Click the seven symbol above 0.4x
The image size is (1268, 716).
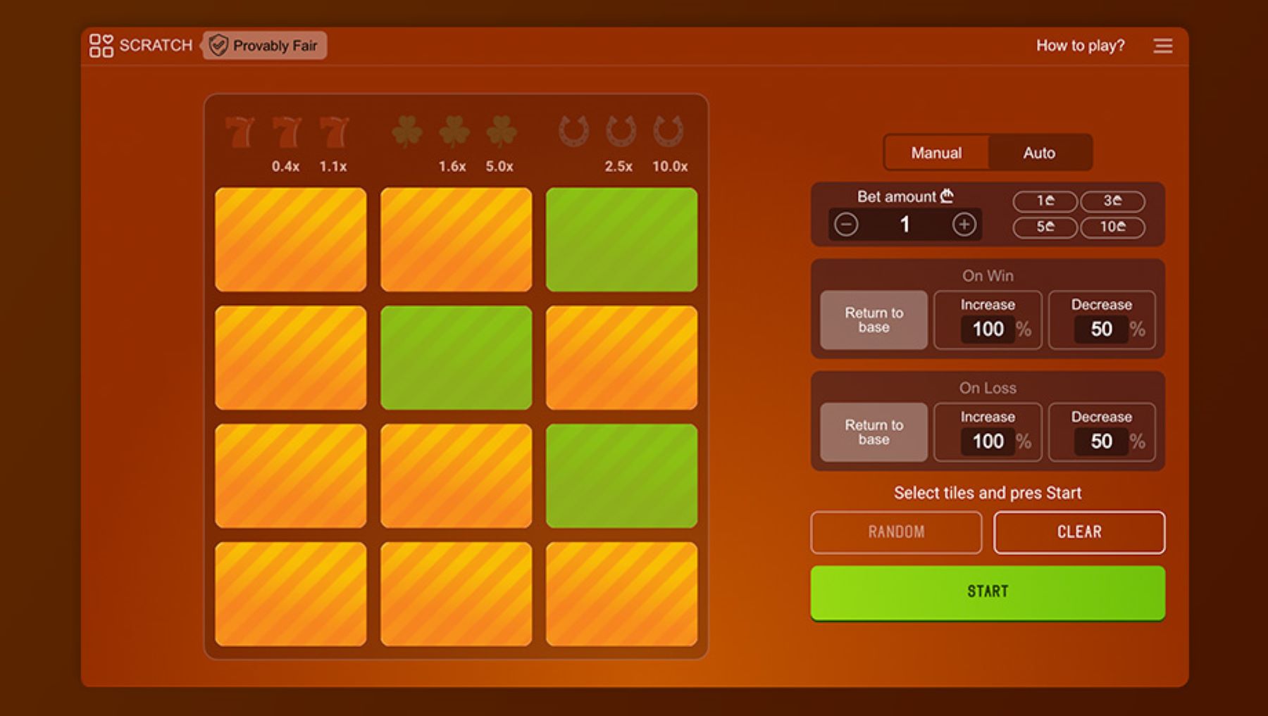(x=287, y=132)
